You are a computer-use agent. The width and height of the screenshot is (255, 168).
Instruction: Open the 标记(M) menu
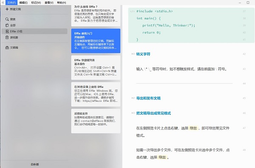click(36, 3)
